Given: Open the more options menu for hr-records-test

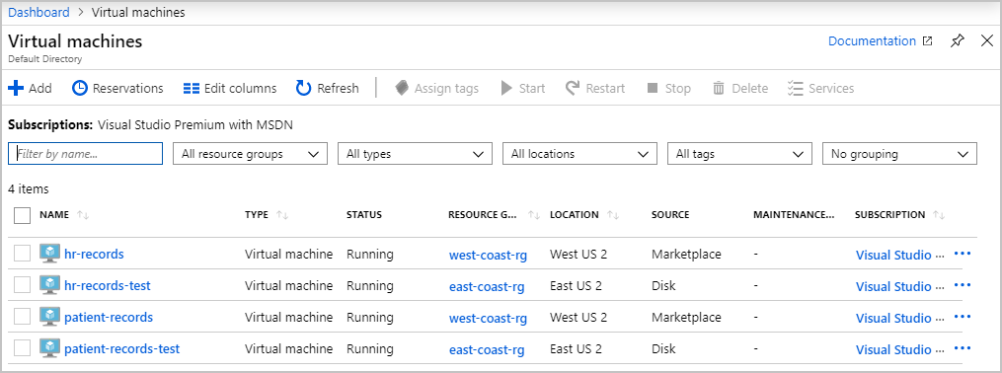Looking at the screenshot, I should point(962,285).
